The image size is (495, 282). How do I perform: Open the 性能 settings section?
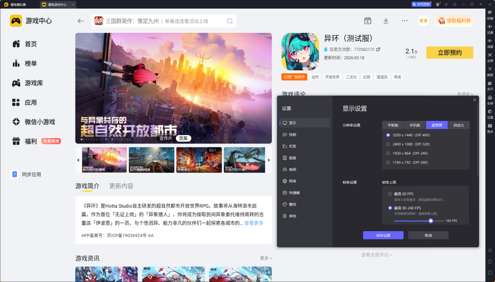(305, 135)
